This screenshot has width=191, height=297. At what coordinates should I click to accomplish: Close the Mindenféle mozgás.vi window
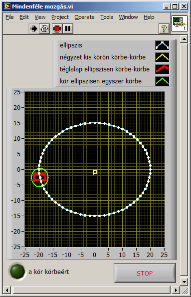[184, 6]
